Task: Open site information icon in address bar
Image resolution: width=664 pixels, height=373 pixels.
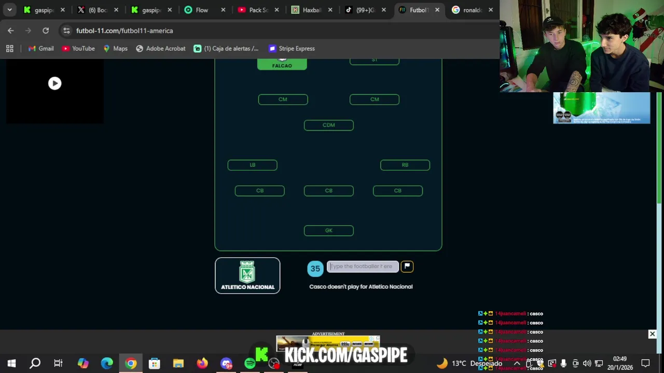Action: tap(66, 31)
